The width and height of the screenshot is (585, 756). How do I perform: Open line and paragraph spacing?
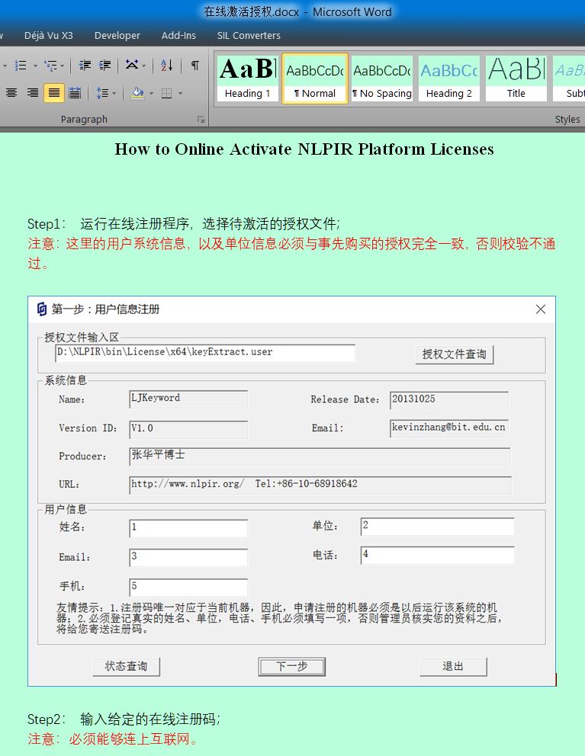click(x=102, y=92)
